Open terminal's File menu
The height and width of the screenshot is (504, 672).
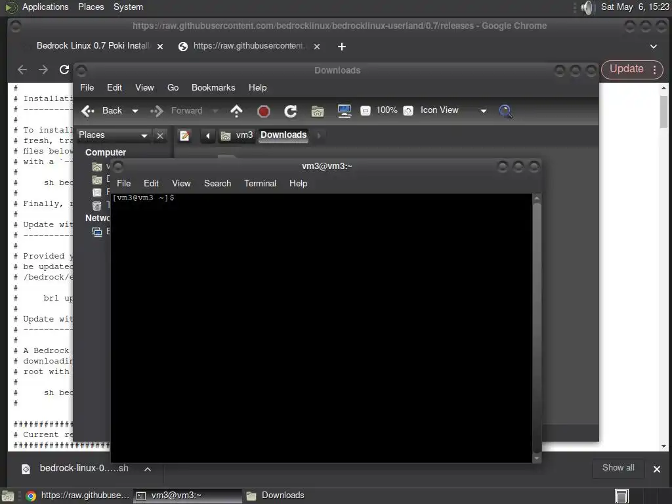pos(123,184)
